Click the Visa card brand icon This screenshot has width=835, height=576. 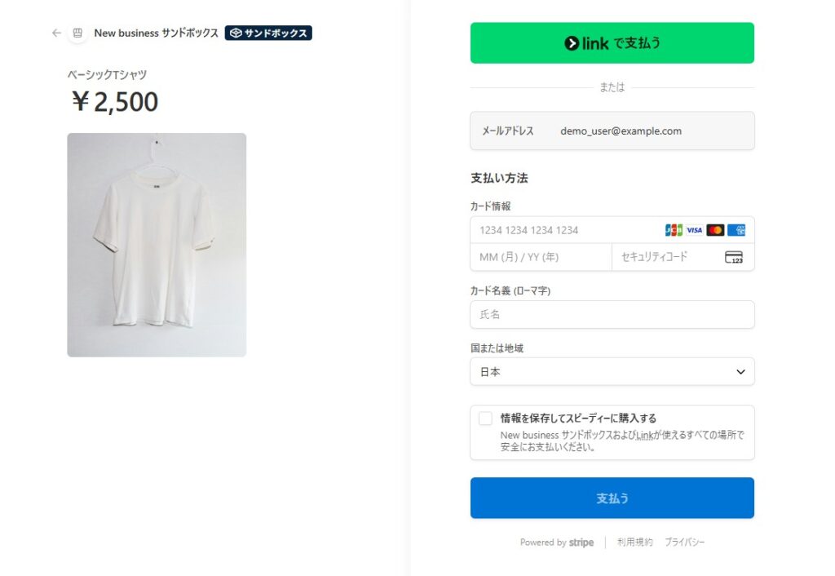[695, 230]
